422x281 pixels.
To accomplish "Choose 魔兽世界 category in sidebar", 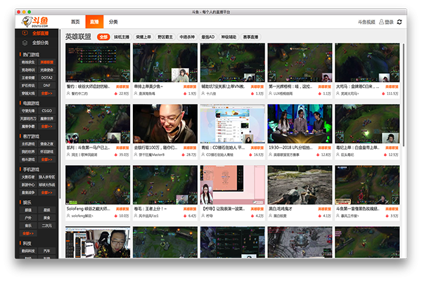I will (x=47, y=119).
